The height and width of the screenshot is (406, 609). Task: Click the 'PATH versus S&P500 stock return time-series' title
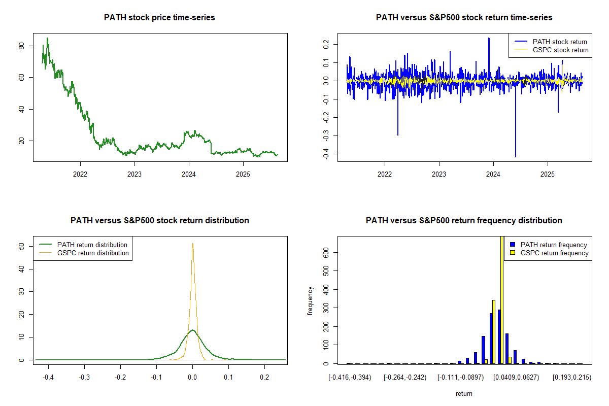pos(464,18)
